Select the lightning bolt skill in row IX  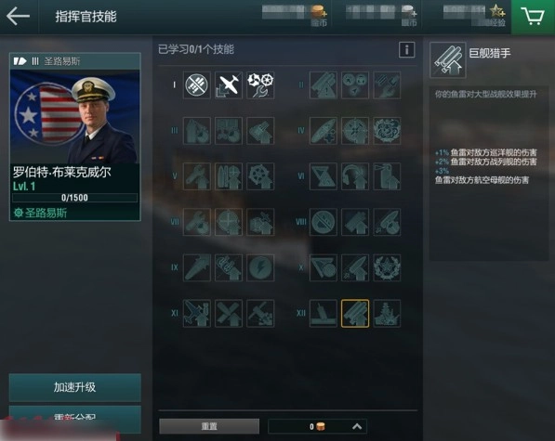pos(260,268)
